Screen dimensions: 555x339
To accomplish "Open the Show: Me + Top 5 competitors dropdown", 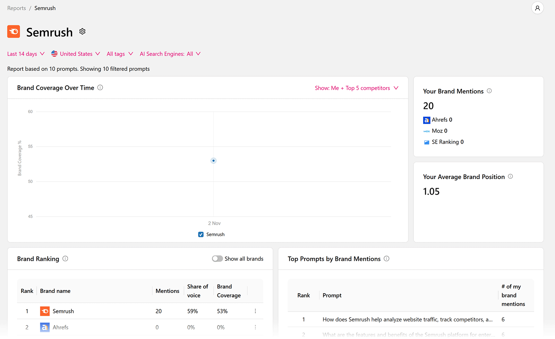I will [356, 88].
